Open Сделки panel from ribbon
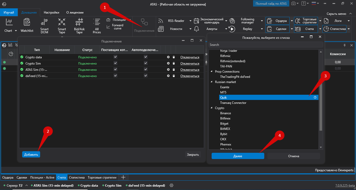The width and height of the screenshot is (356, 190). (x=278, y=29)
